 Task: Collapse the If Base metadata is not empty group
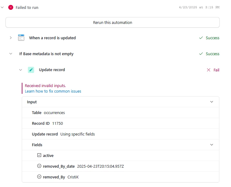(11, 54)
